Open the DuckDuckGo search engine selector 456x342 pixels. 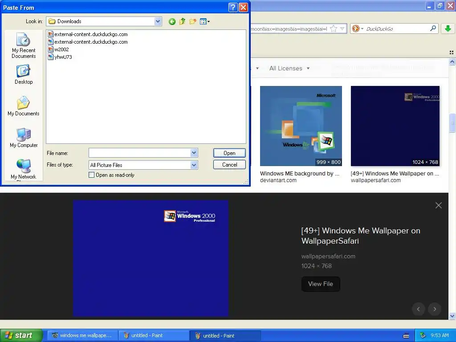click(x=358, y=28)
